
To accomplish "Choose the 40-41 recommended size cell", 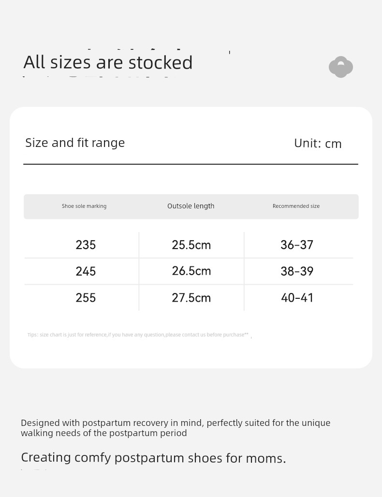I will pyautogui.click(x=297, y=298).
